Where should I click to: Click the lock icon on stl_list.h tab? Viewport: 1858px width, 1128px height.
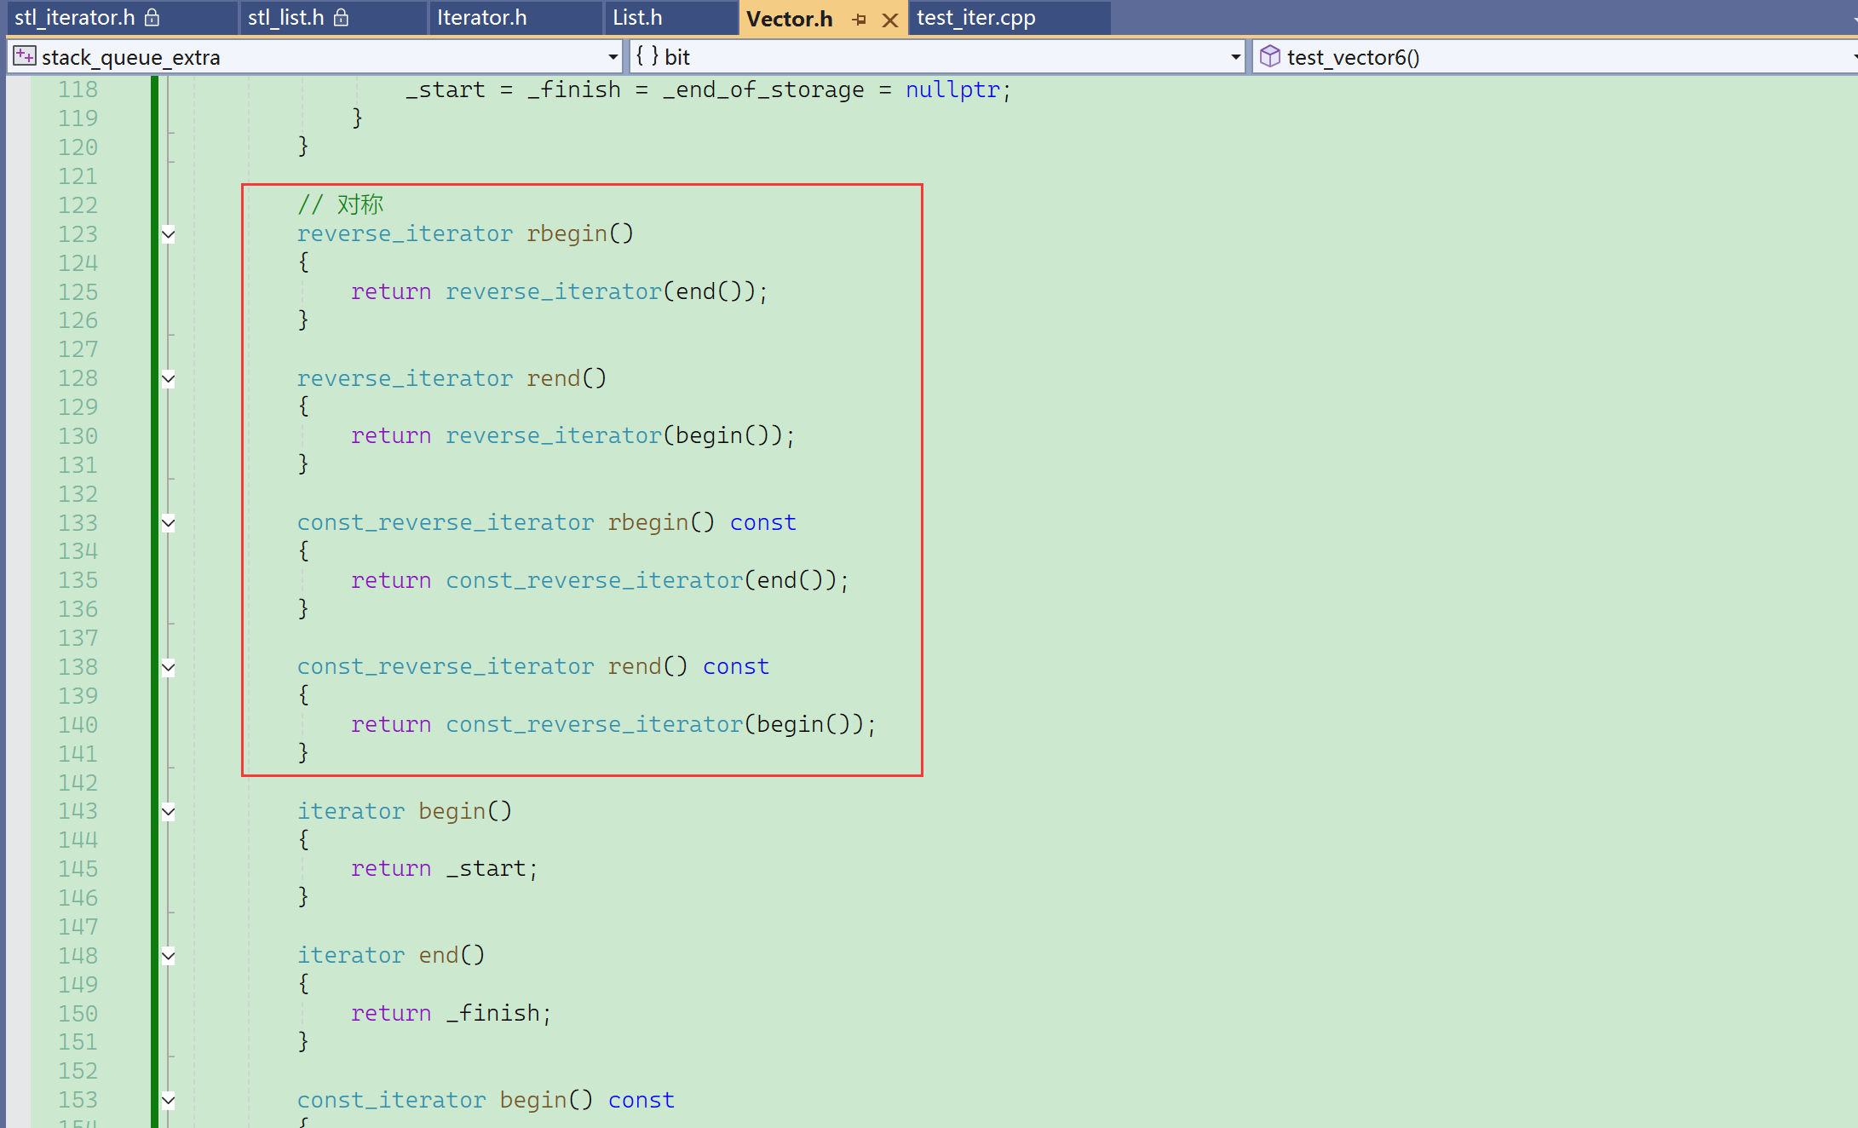tap(341, 17)
